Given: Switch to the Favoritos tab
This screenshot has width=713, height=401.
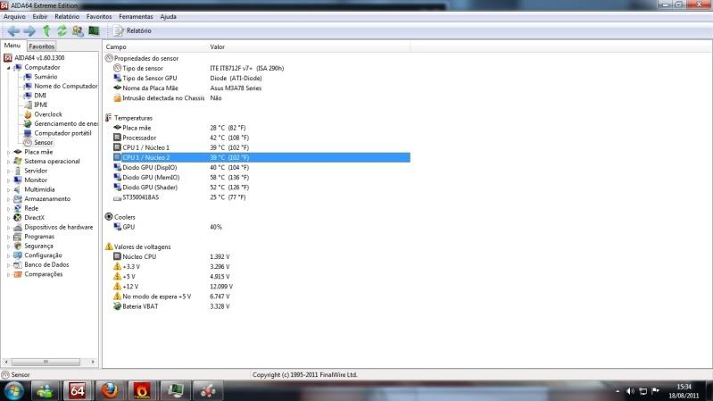Looking at the screenshot, I should click(41, 46).
